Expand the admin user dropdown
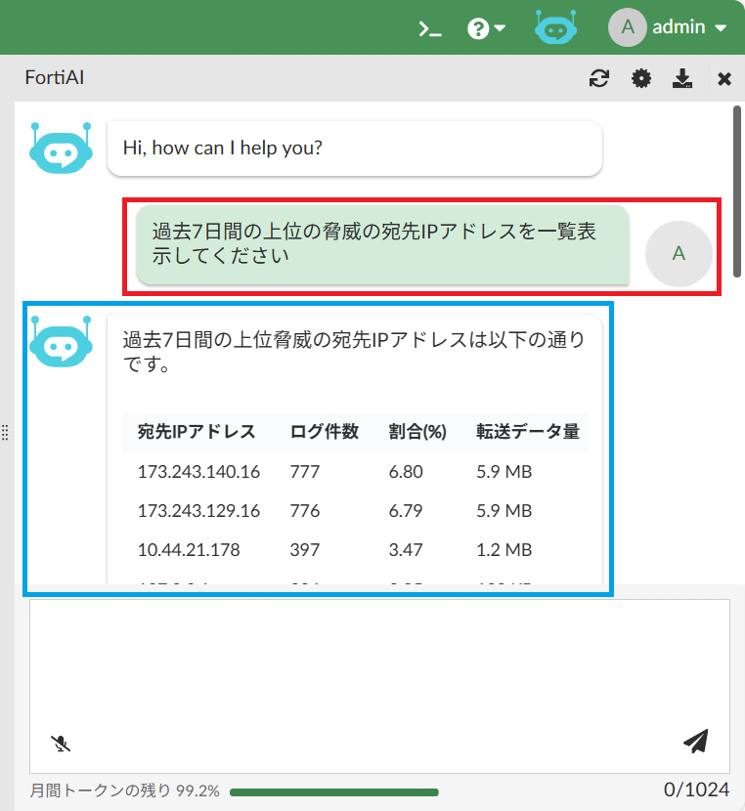Viewport: 745px width, 811px height. (668, 27)
